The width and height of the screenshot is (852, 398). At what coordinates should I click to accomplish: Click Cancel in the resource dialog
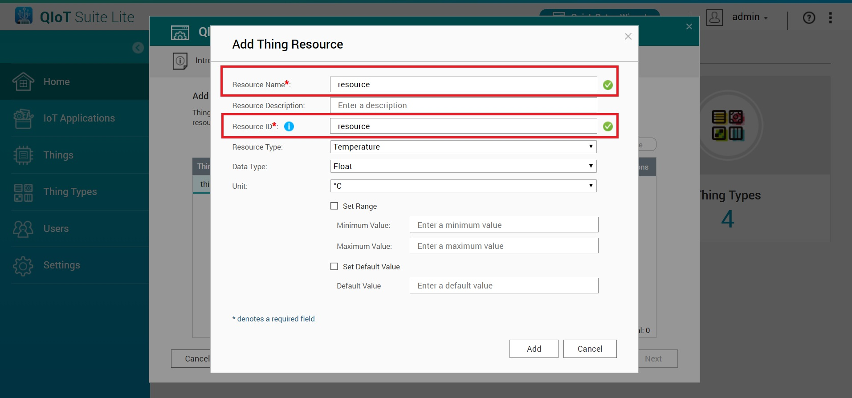590,349
